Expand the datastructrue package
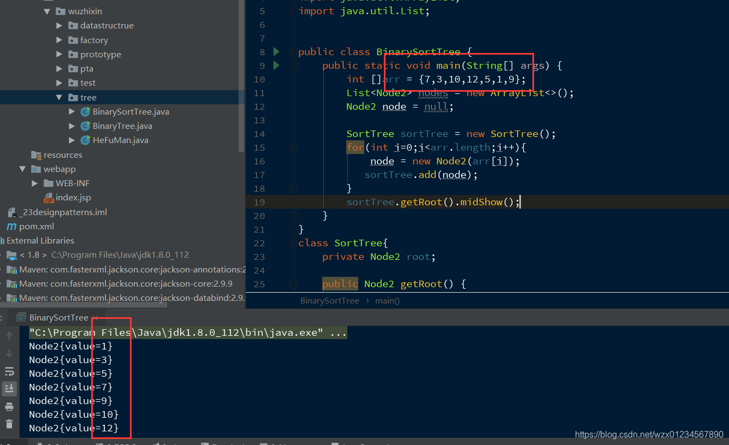 (x=60, y=26)
